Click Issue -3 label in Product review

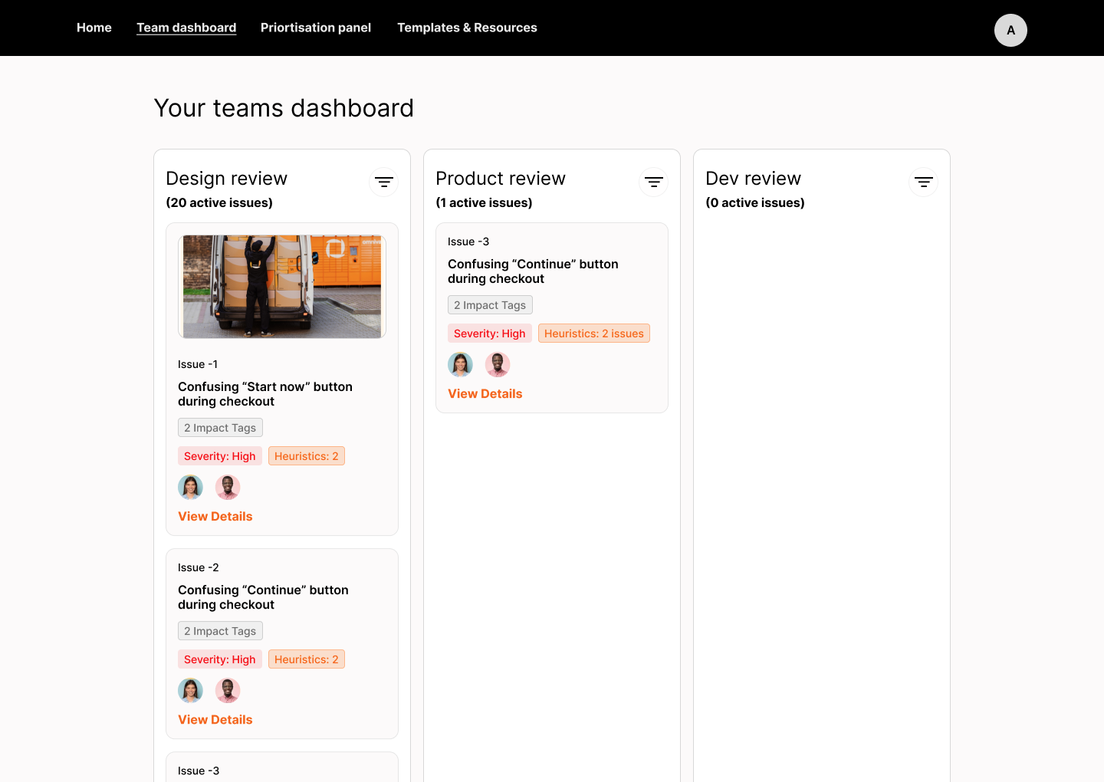pos(468,242)
